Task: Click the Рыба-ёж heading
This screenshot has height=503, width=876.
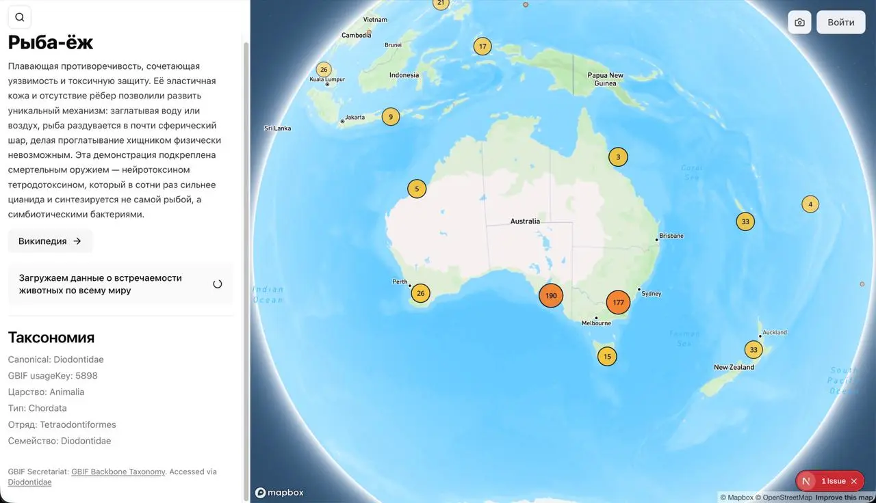Action: pyautogui.click(x=51, y=42)
